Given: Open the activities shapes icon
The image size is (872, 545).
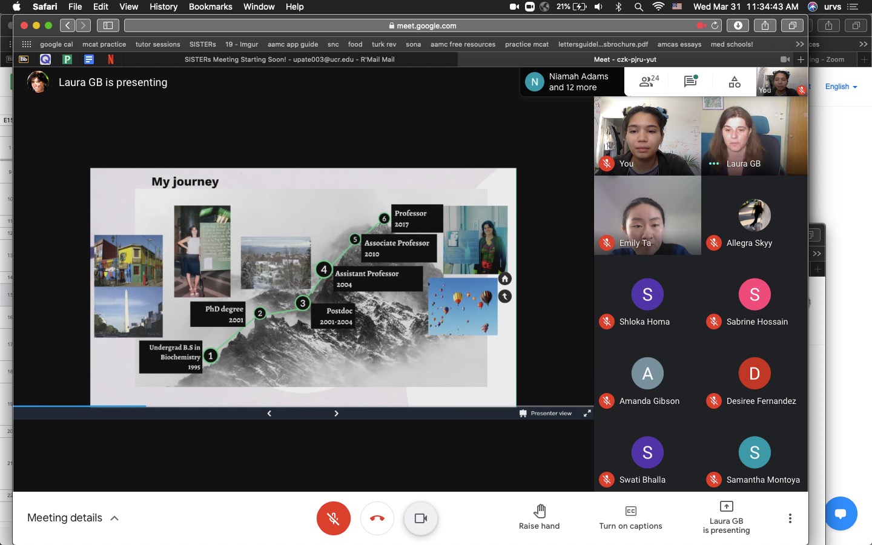Looking at the screenshot, I should 735,82.
